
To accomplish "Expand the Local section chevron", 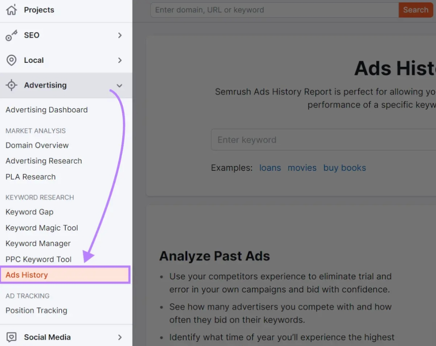I will click(119, 60).
